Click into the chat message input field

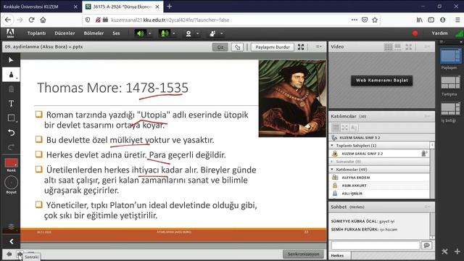376,245
